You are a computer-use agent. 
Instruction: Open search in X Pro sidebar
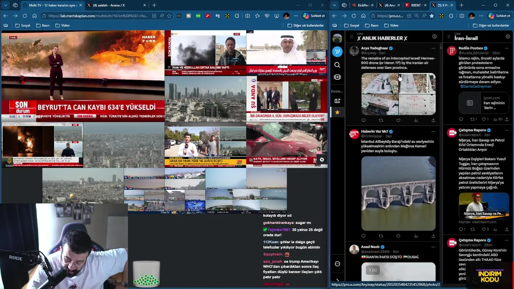click(x=337, y=65)
